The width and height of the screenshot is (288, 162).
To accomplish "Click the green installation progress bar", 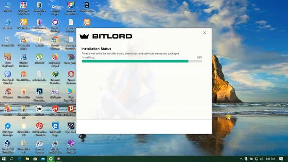I will click(142, 61).
